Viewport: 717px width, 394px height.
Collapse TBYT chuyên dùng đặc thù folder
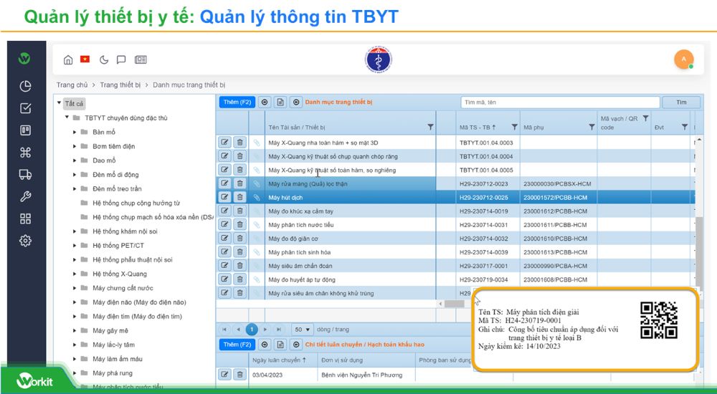[x=67, y=117]
